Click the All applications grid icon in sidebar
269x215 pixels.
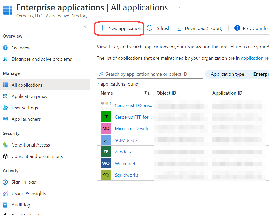(x=5, y=85)
